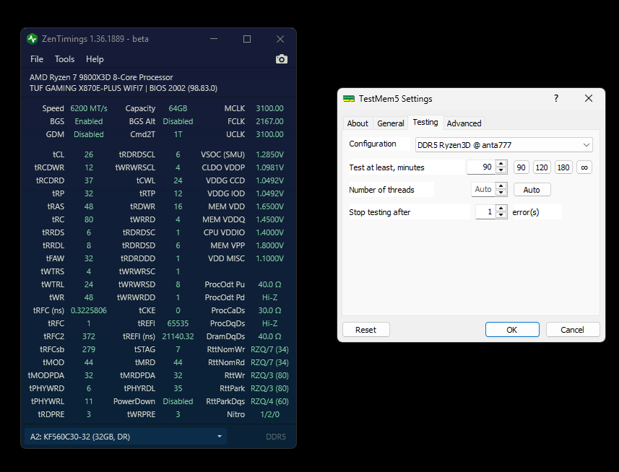This screenshot has height=472, width=619.
Task: Click the MEM VDDQ value 1.4500V
Action: pos(269,219)
